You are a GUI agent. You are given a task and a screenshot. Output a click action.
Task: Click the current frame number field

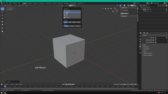[117, 84]
